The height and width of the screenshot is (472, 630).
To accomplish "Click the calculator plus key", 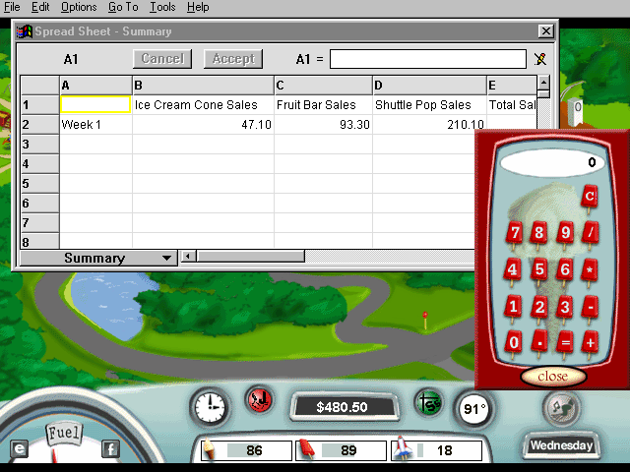I will 590,343.
